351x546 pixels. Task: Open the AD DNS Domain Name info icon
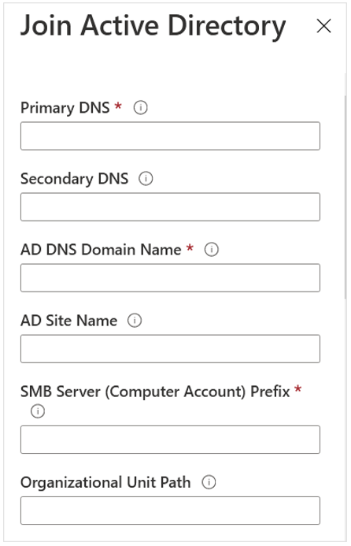click(x=212, y=250)
